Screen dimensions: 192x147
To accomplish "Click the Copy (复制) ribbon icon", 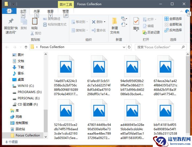I will [x=24, y=22].
